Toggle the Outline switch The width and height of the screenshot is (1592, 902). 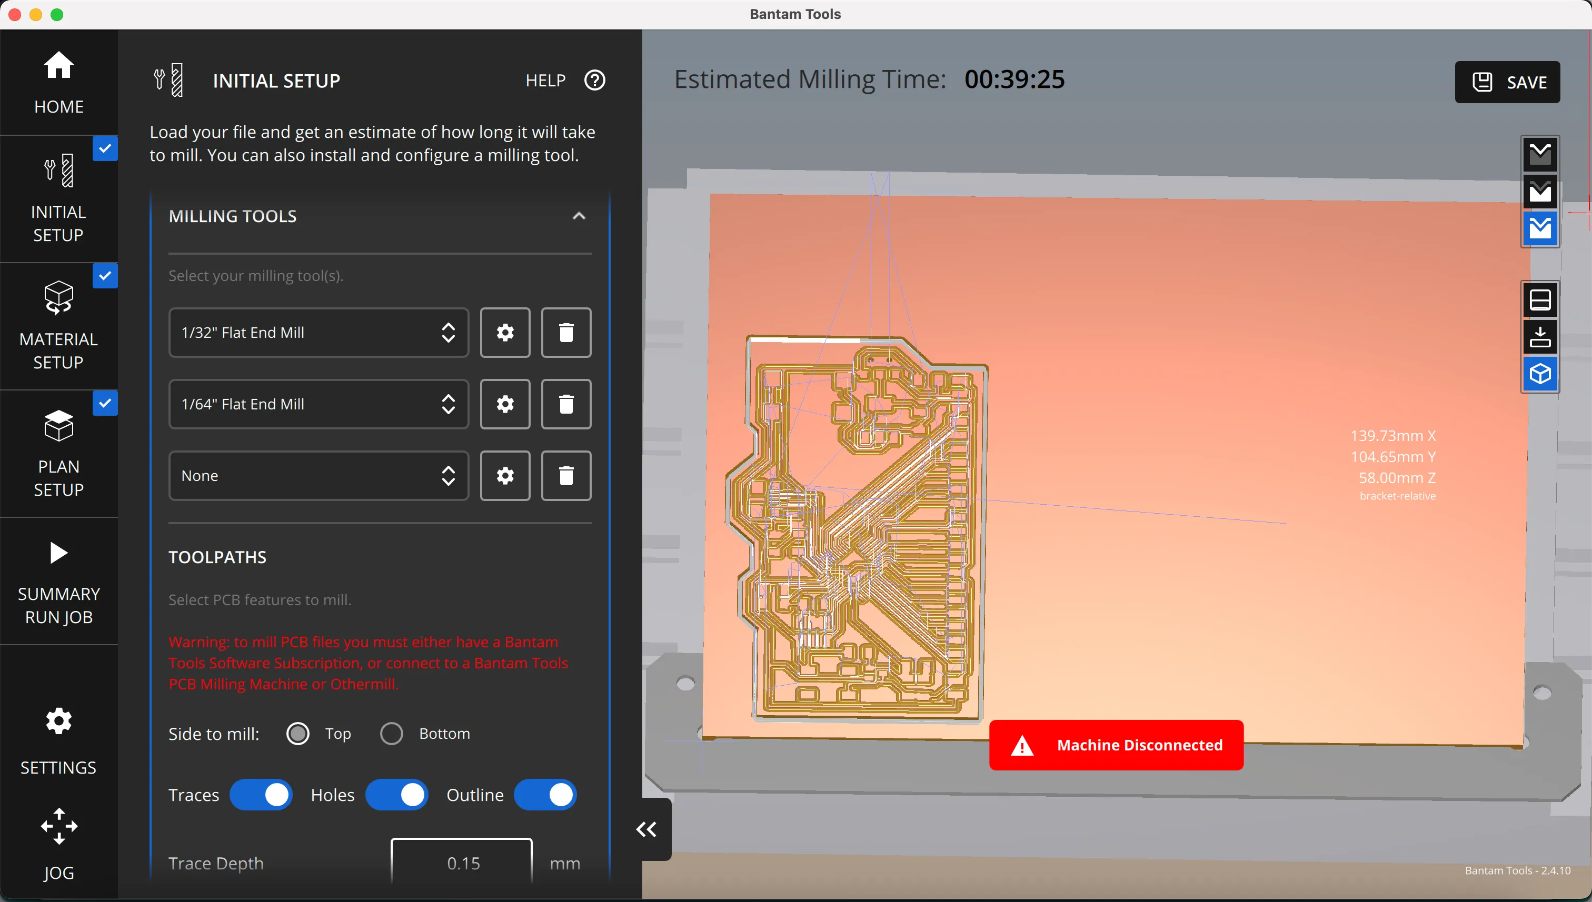(545, 795)
